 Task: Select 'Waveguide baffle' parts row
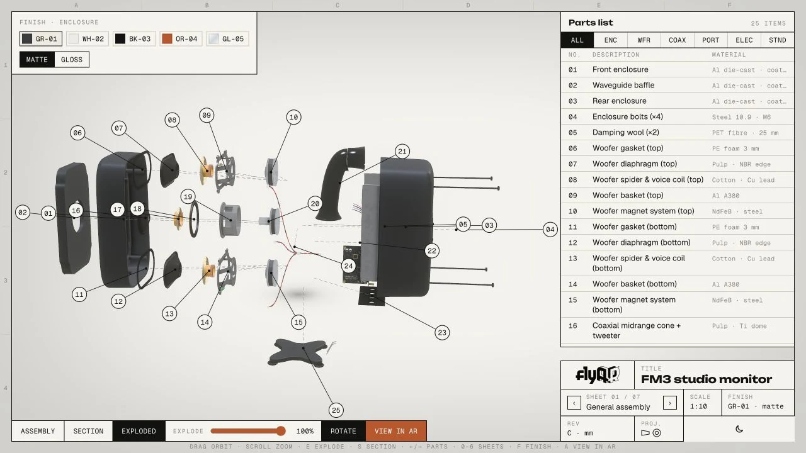coord(678,86)
